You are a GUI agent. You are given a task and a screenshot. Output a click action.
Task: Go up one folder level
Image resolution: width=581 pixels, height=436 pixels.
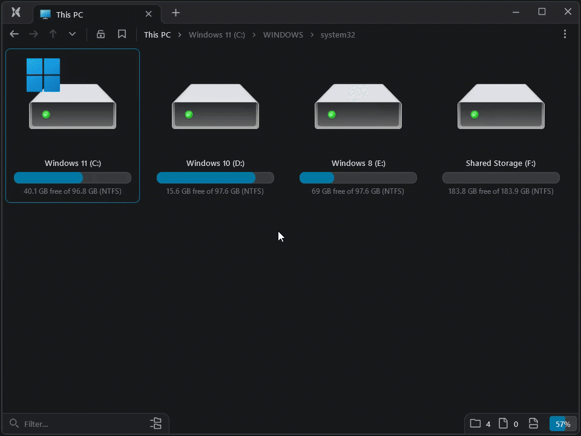pyautogui.click(x=53, y=34)
